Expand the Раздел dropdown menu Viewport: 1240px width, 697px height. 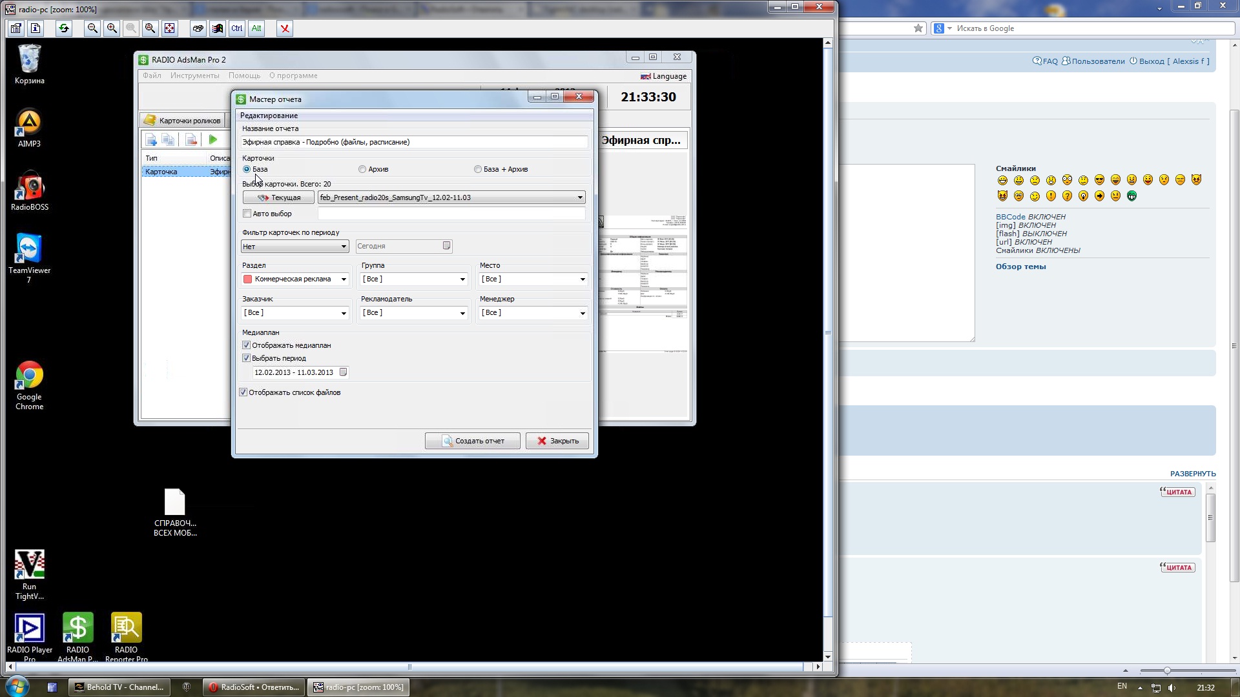[x=343, y=279]
